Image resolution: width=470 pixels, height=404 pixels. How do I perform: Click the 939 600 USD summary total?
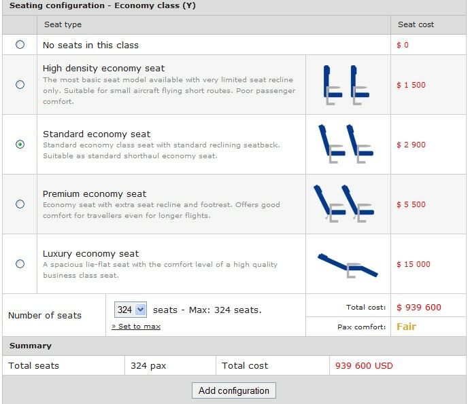(364, 366)
